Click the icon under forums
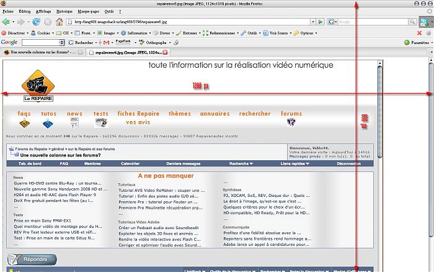Viewport: 434px width, 272px height. [x=291, y=122]
